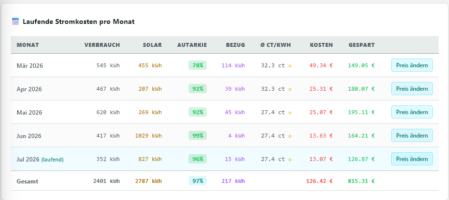Screen dimensions: 449x200
Task: Click the 45 kWh grid import value
Action: pyautogui.click(x=235, y=112)
